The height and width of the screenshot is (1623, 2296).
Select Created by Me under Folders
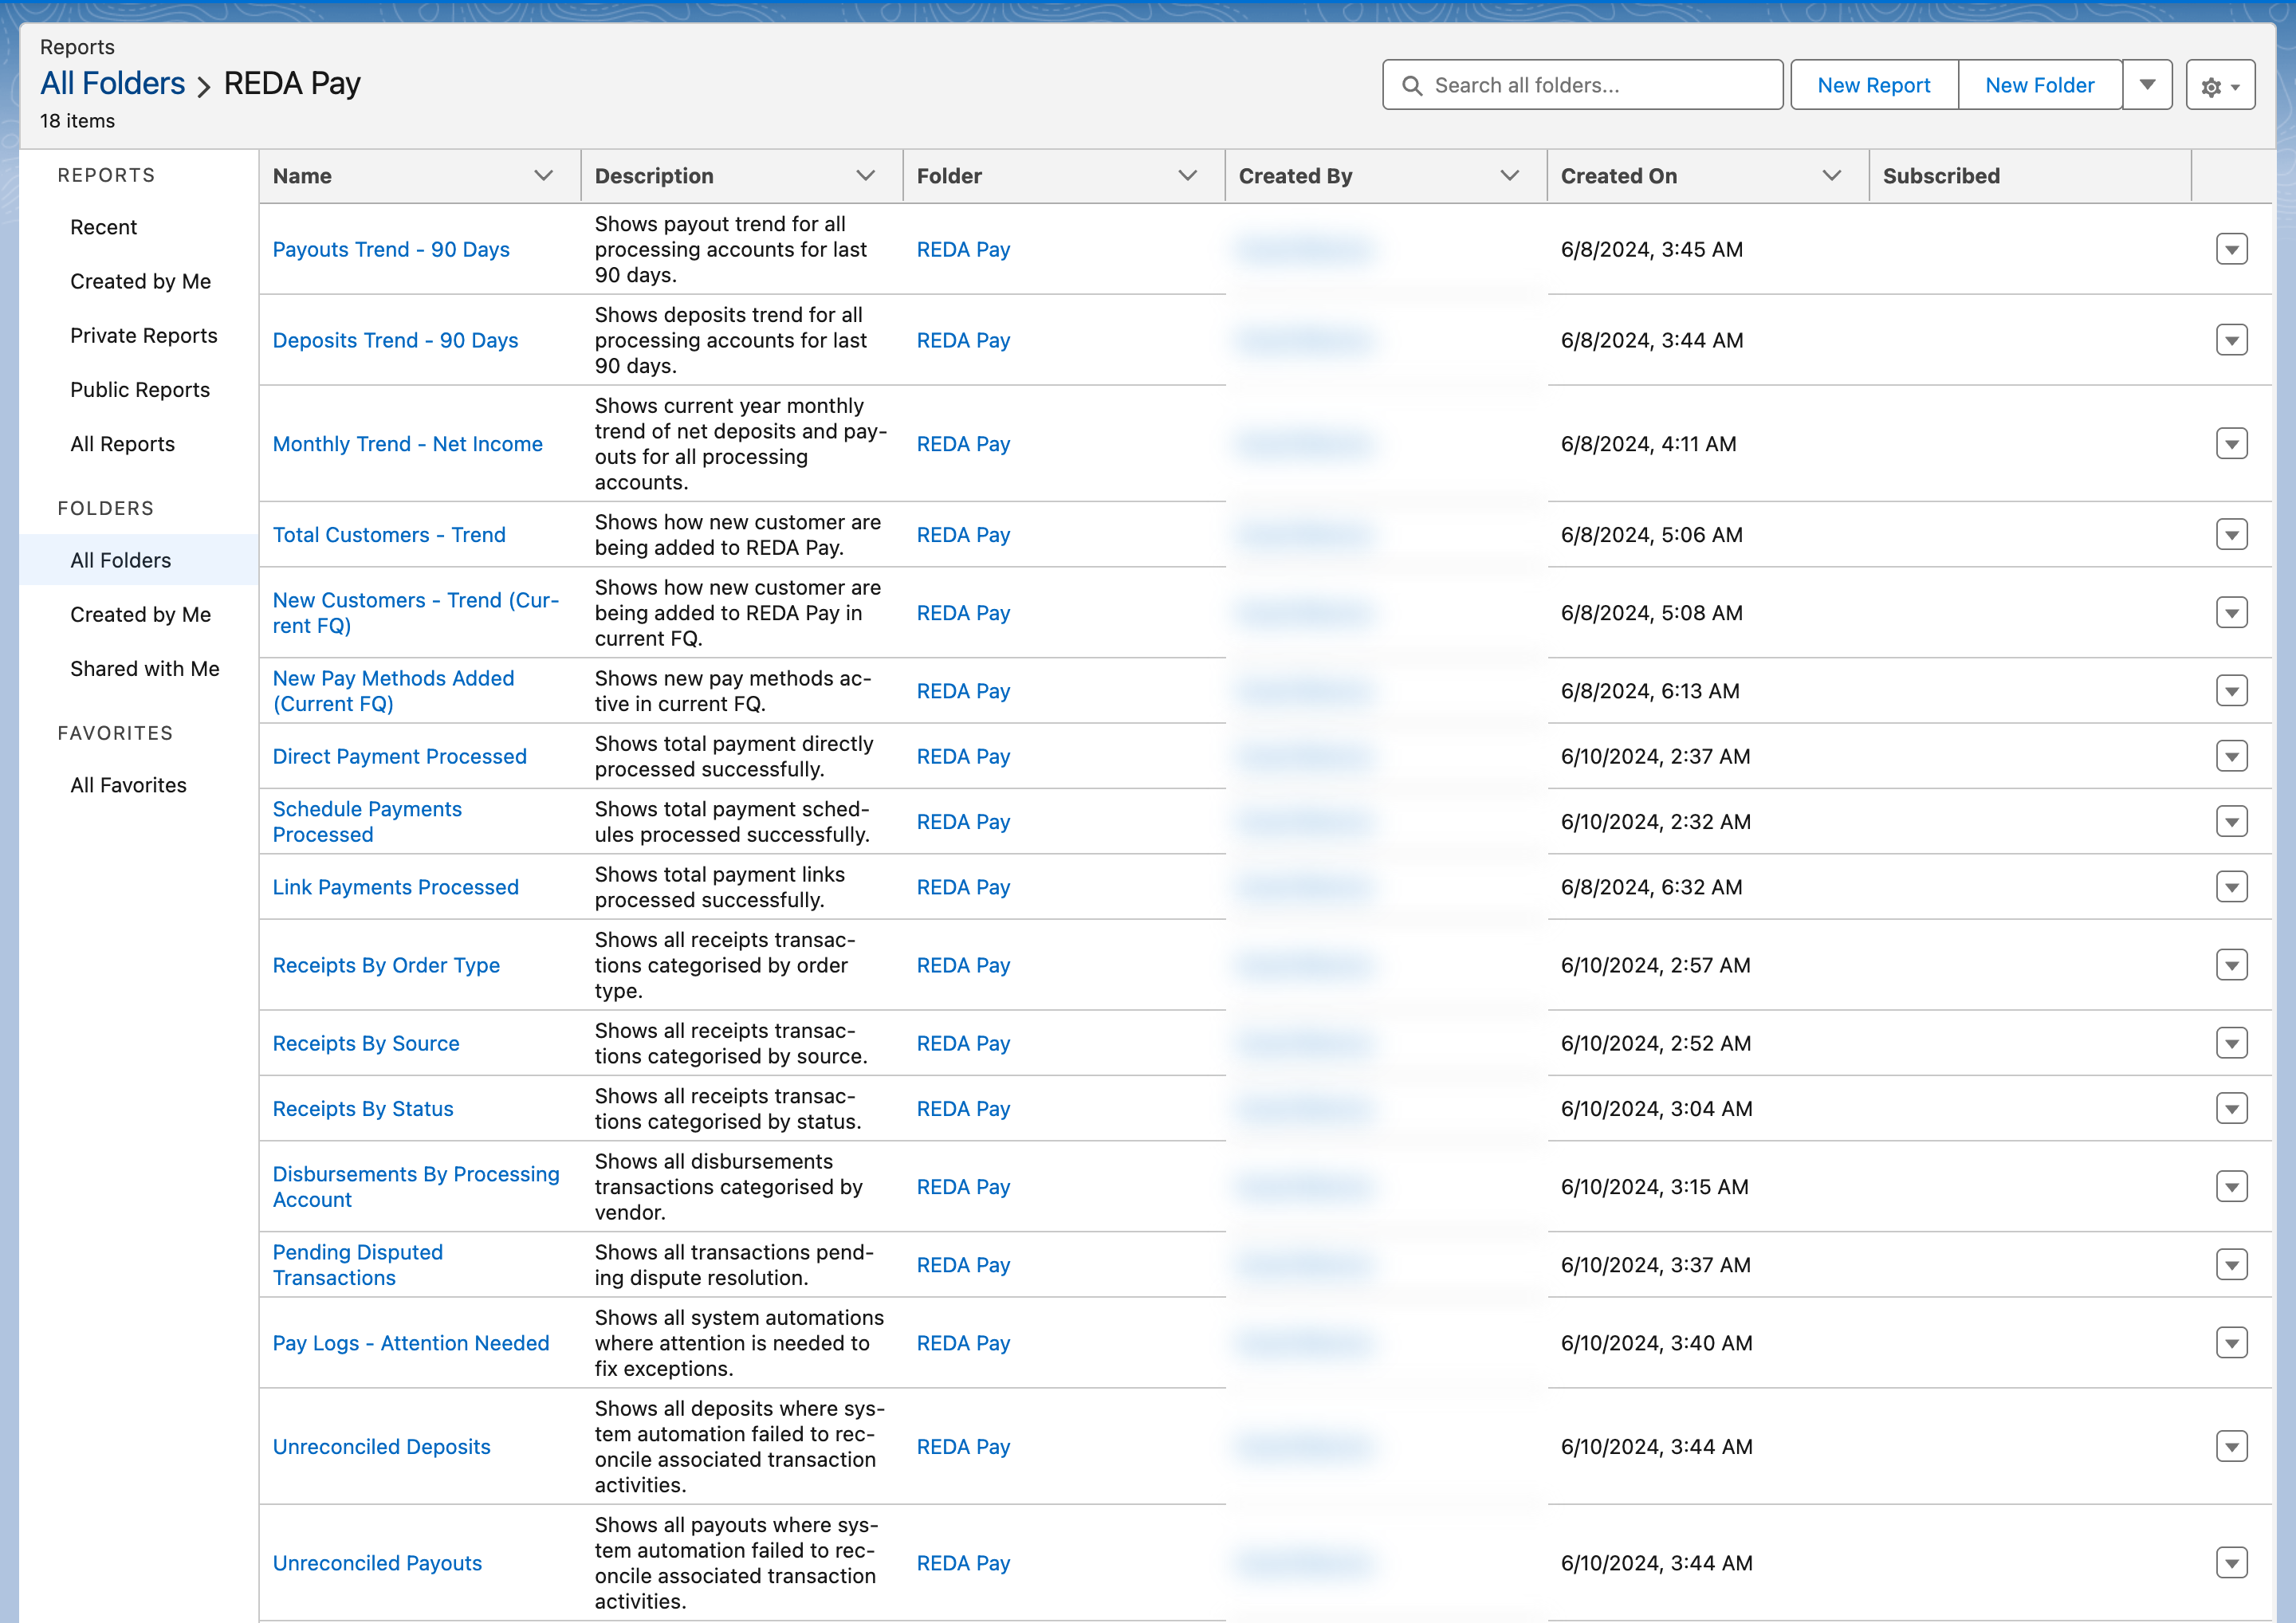coord(141,615)
